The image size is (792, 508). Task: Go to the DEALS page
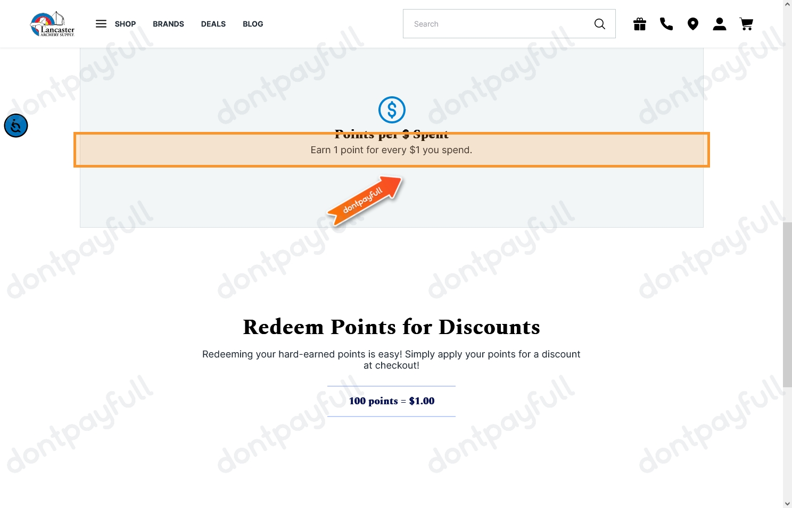click(x=213, y=24)
